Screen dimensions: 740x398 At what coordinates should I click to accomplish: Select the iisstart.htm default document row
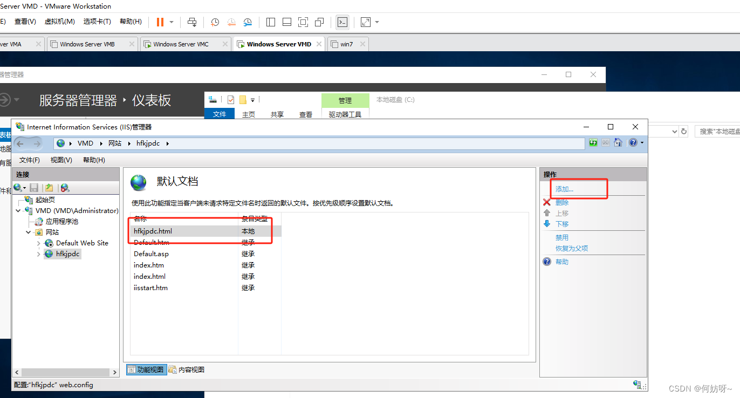[206, 288]
